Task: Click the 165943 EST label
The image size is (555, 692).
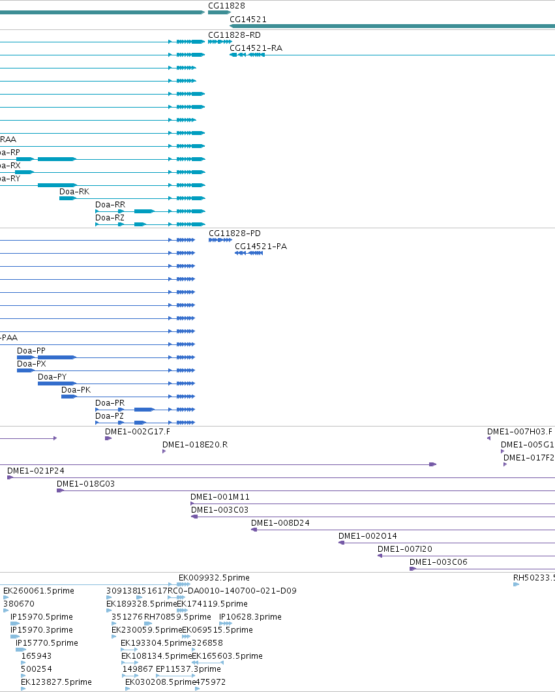Action: click(x=37, y=656)
